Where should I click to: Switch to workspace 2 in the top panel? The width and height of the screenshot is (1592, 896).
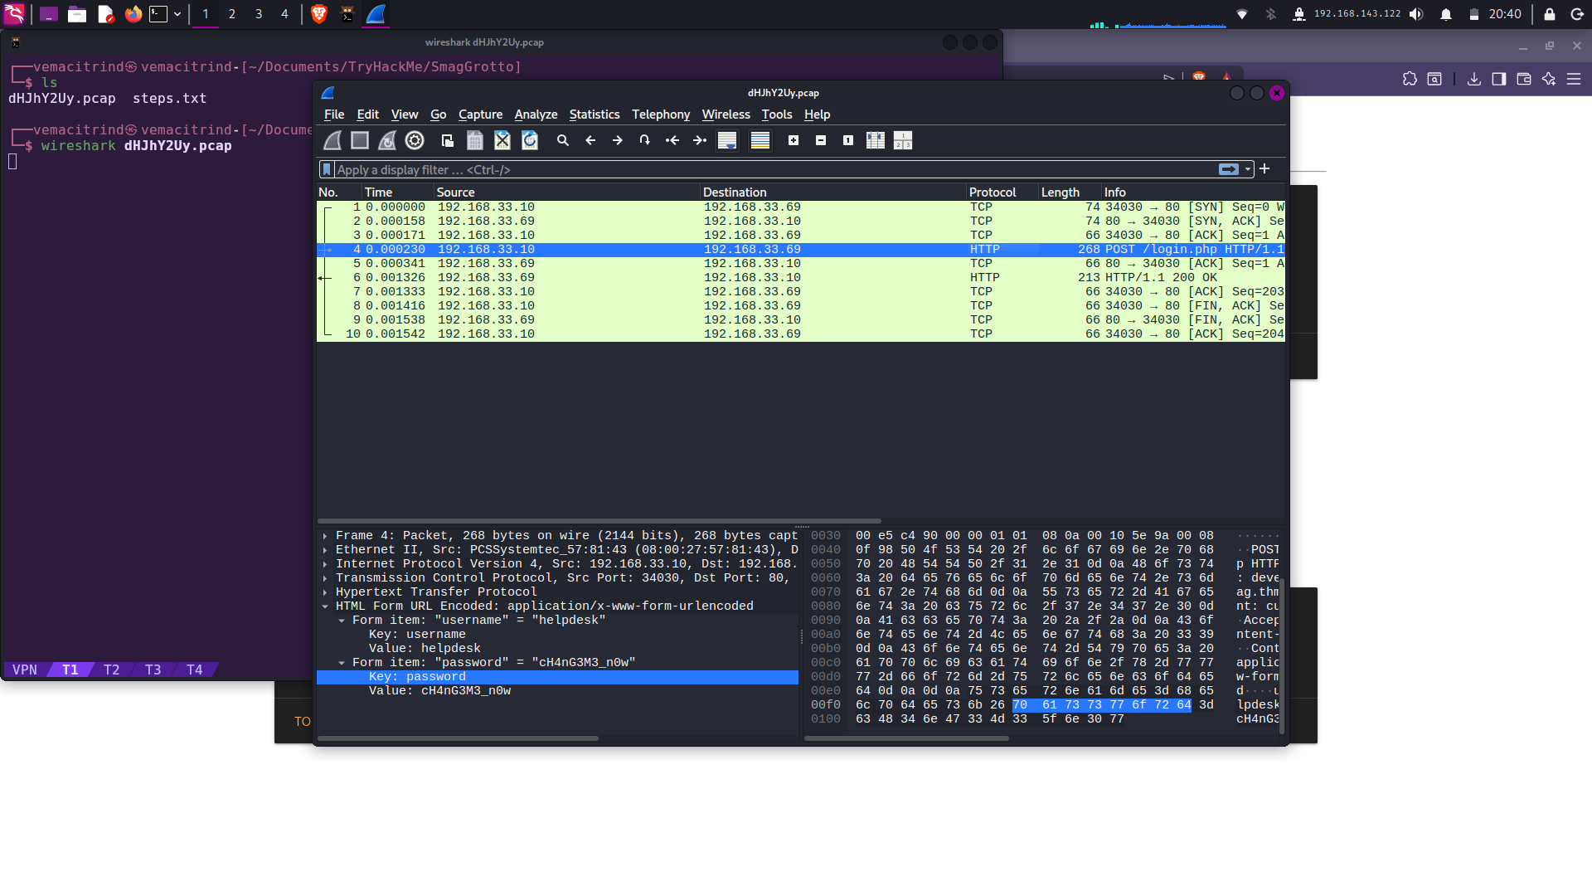click(232, 14)
